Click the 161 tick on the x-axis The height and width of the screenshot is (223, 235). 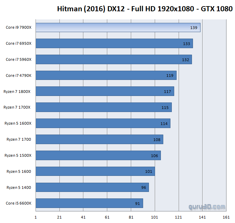[x=226, y=217]
